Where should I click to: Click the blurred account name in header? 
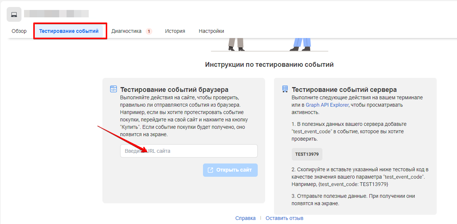pos(56,14)
